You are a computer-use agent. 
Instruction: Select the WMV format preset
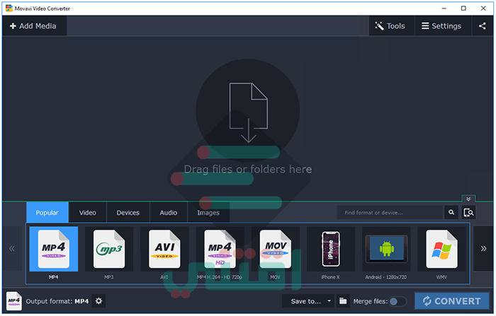[441, 249]
